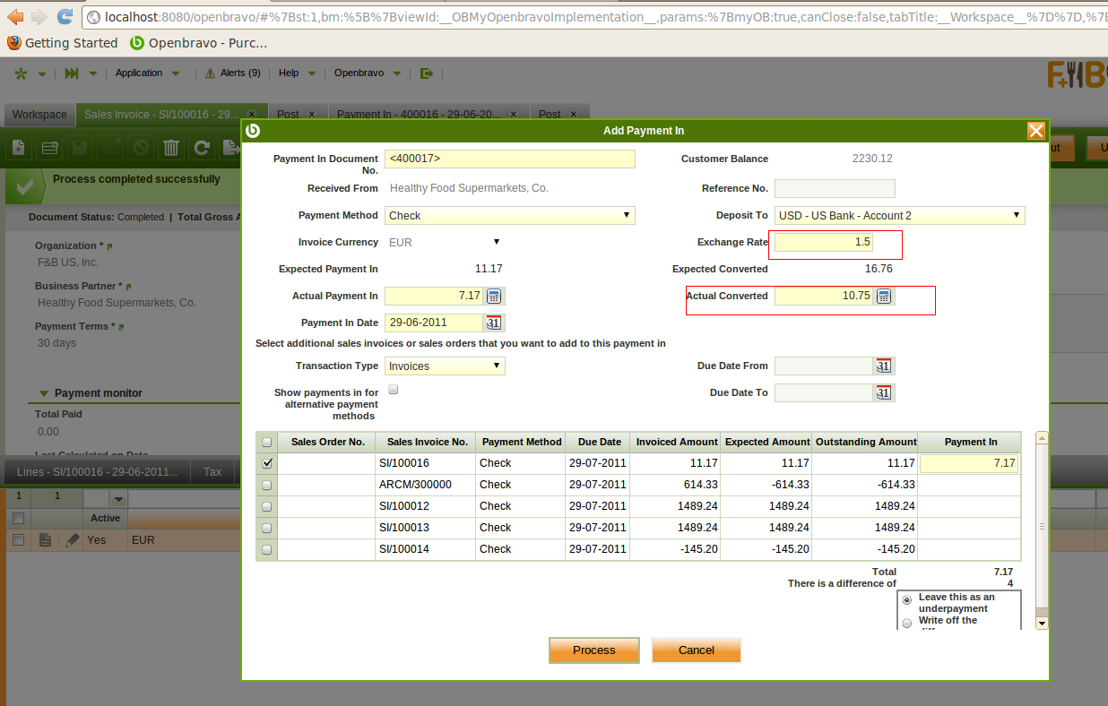Close the Payment In 400016 tab
The image size is (1108, 706).
[514, 115]
